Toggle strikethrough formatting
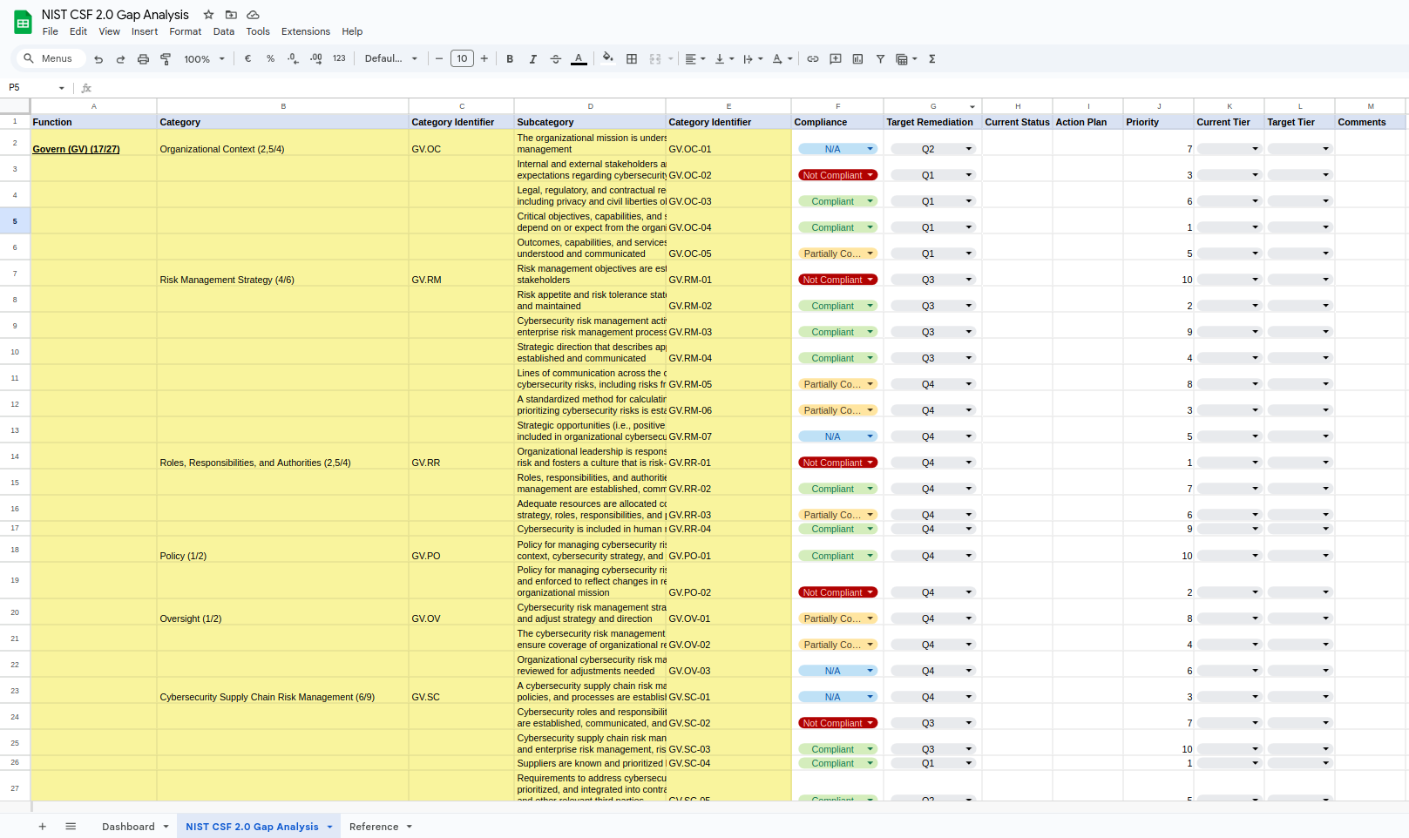Image resolution: width=1409 pixels, height=838 pixels. (x=555, y=59)
